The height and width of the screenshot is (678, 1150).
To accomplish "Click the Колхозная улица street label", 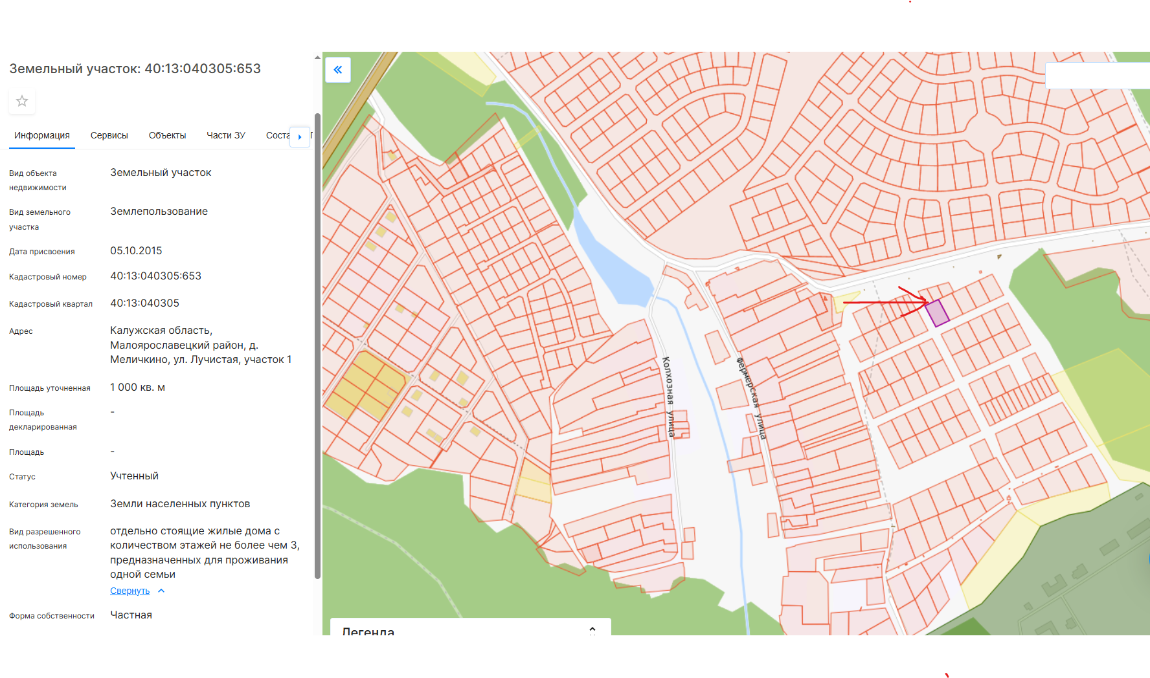I will pos(669,396).
